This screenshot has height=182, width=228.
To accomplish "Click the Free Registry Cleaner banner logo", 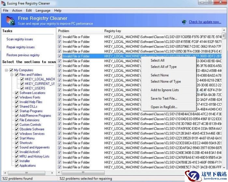I will [10, 20].
